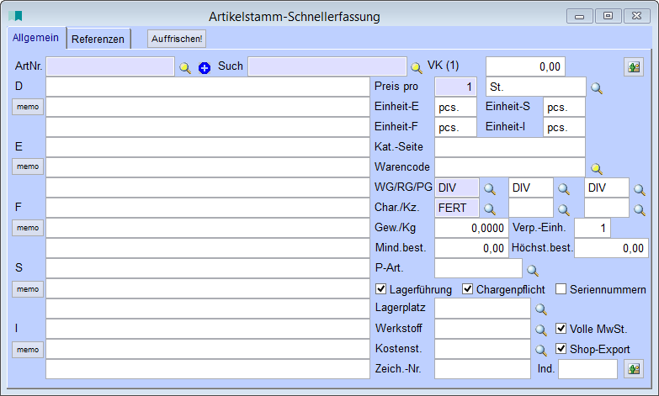Click the Kostenst. input field
This screenshot has height=396, width=659.
click(482, 349)
